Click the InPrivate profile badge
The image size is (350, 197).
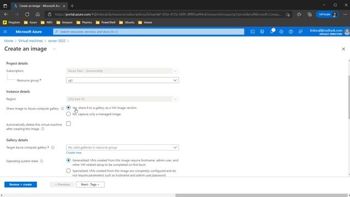coord(328,14)
